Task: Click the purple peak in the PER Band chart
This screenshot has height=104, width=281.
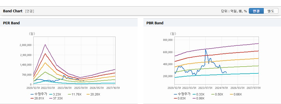Action: pos(45,45)
